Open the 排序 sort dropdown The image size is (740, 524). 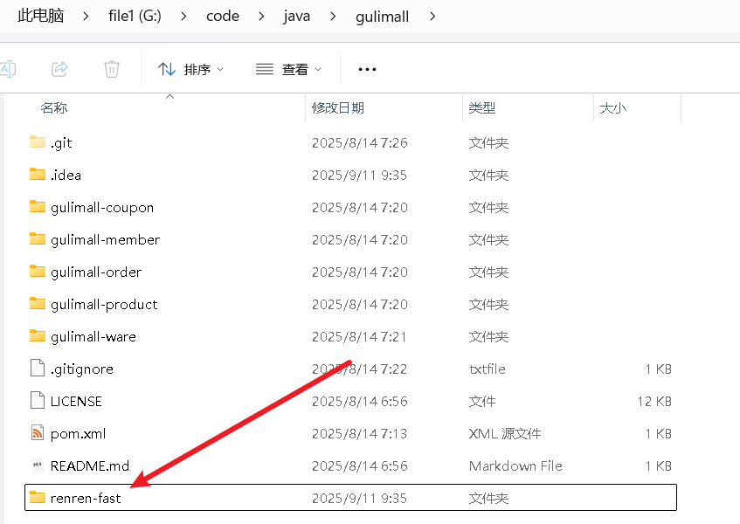click(190, 69)
